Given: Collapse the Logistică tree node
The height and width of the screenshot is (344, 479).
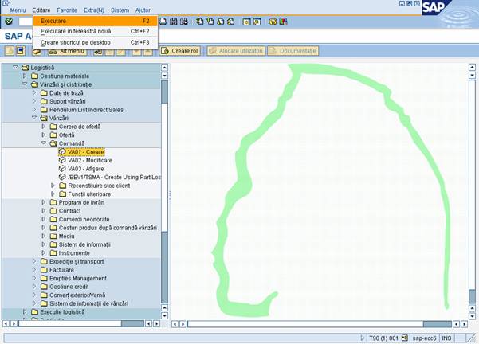Looking at the screenshot, I should click(15, 67).
